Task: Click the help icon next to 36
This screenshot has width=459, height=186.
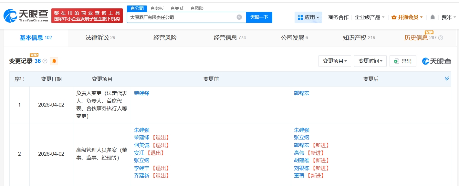Action: [45, 61]
